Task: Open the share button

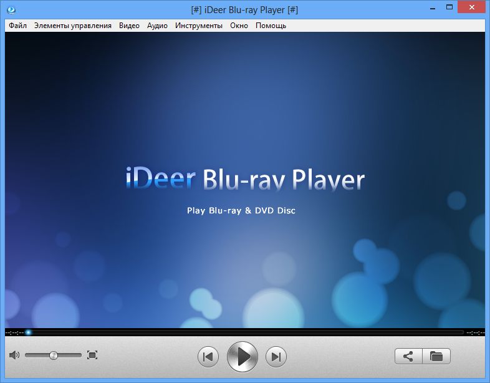Action: tap(408, 357)
